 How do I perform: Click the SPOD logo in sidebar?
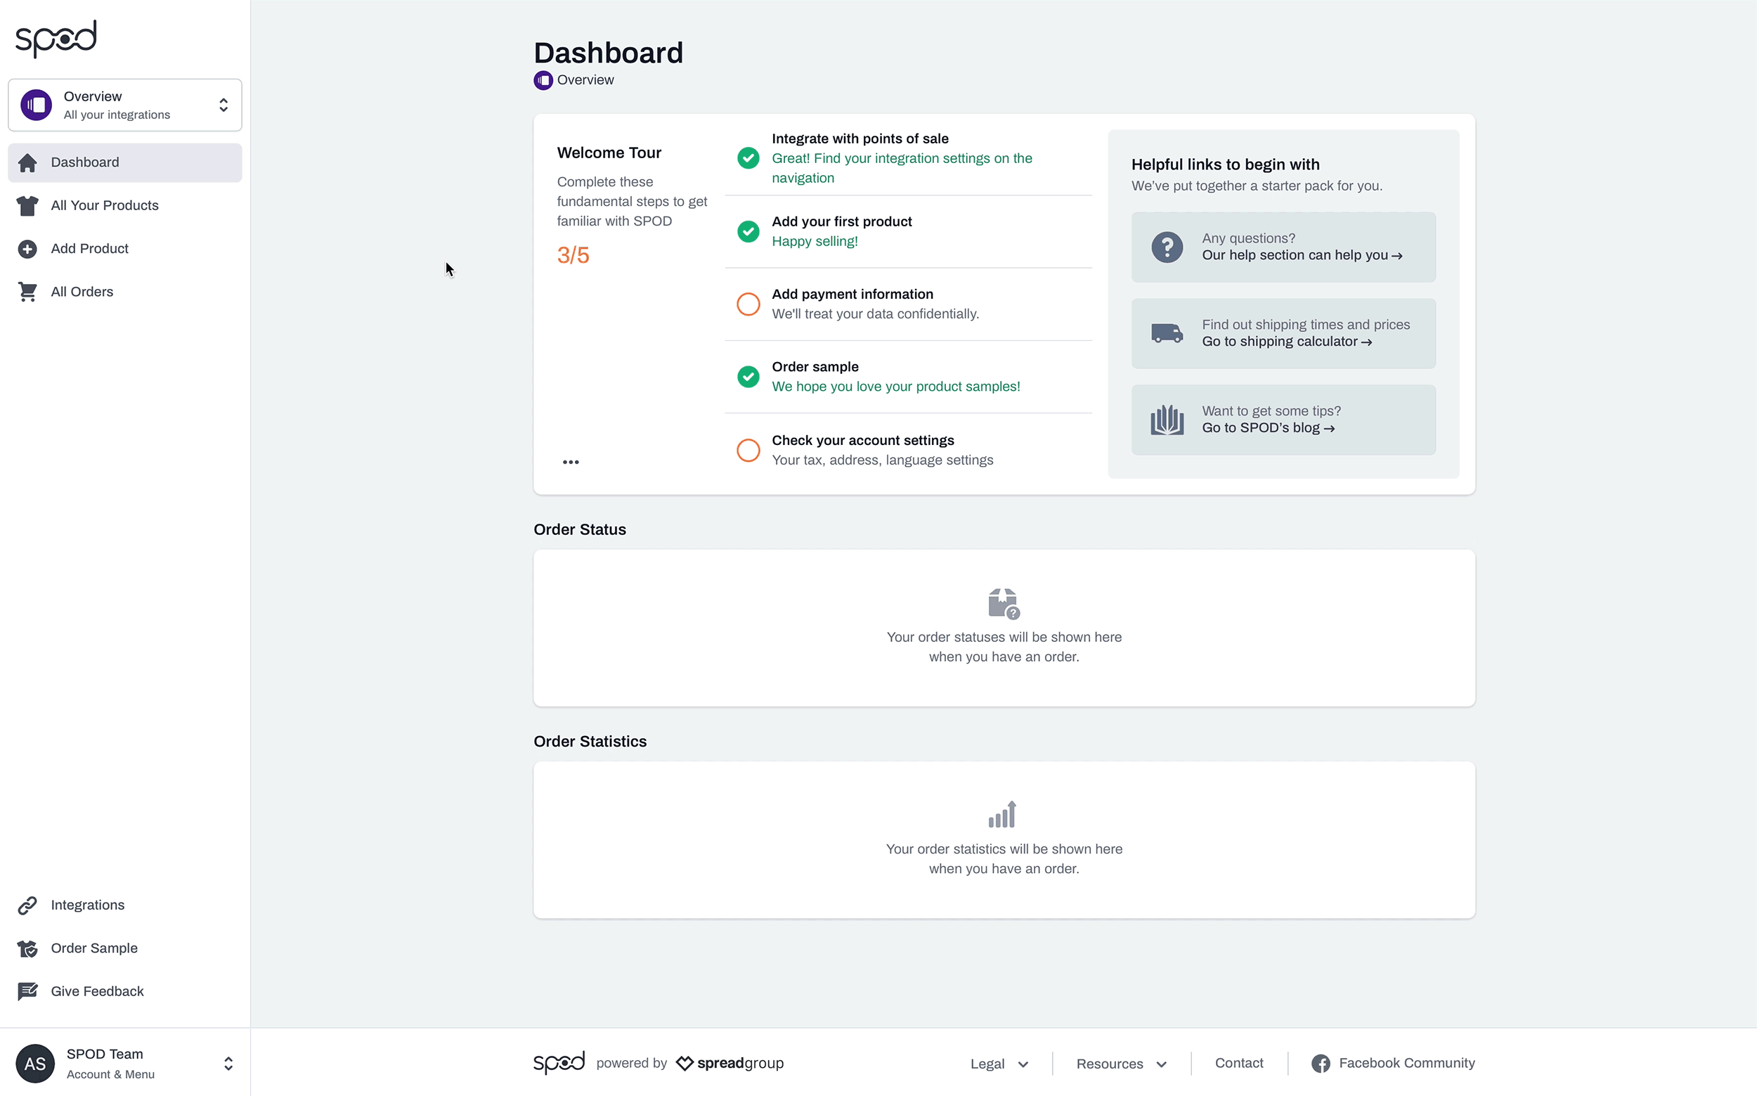[x=56, y=38]
